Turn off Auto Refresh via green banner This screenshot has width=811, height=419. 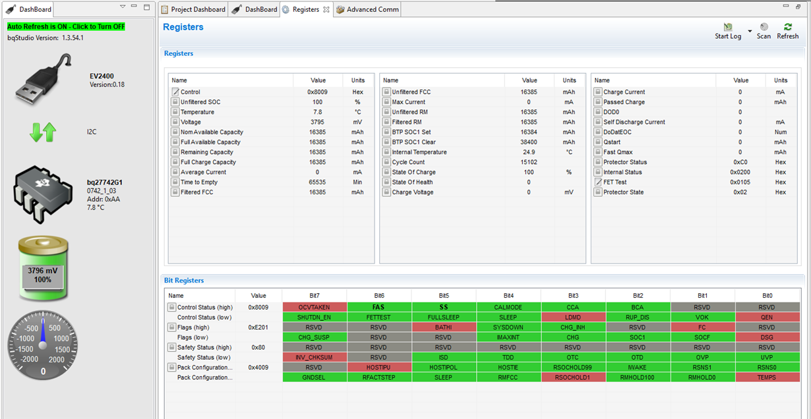pos(66,26)
